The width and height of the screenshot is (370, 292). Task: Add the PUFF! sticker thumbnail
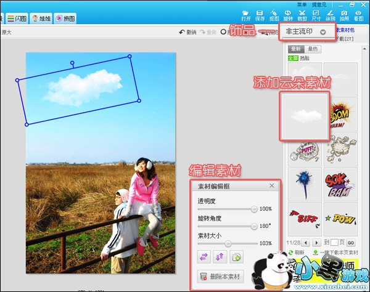click(x=305, y=152)
